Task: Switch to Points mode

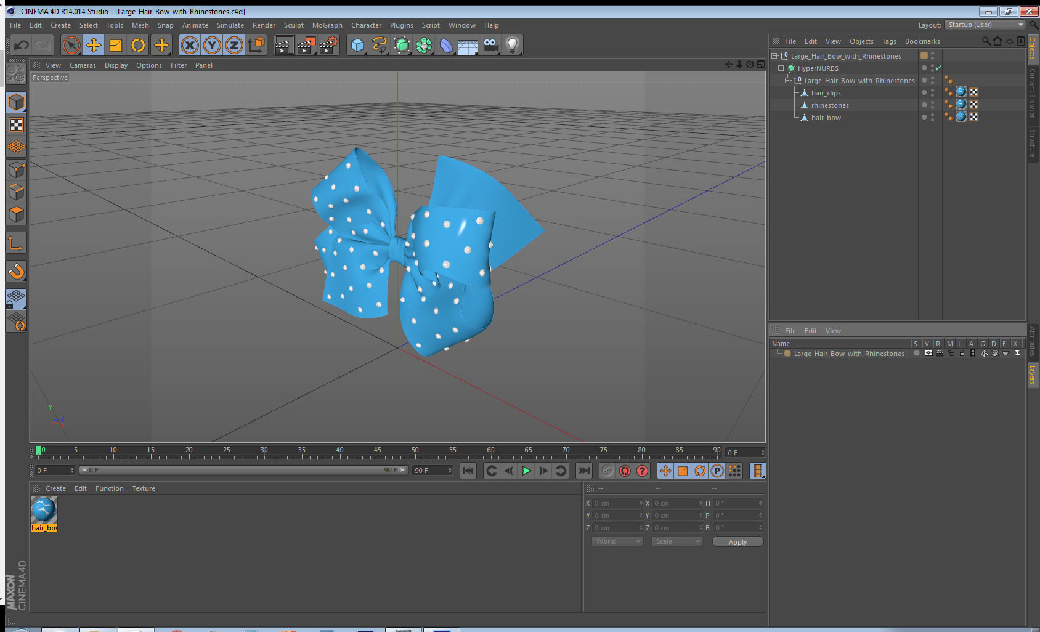Action: pos(16,169)
